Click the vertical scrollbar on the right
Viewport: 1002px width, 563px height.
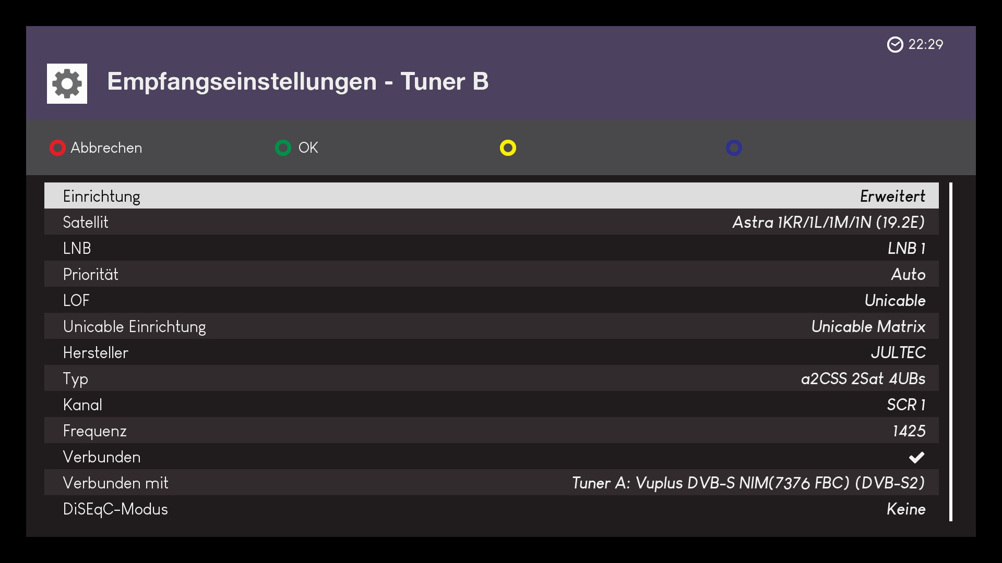tap(951, 351)
